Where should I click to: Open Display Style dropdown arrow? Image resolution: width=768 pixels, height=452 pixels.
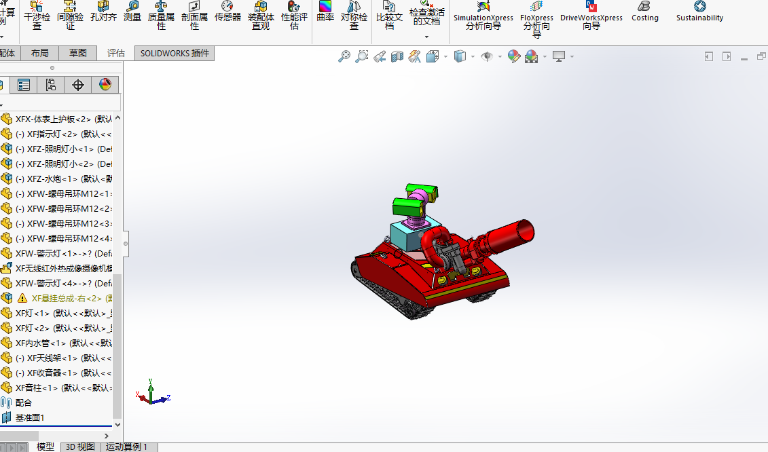pos(473,57)
